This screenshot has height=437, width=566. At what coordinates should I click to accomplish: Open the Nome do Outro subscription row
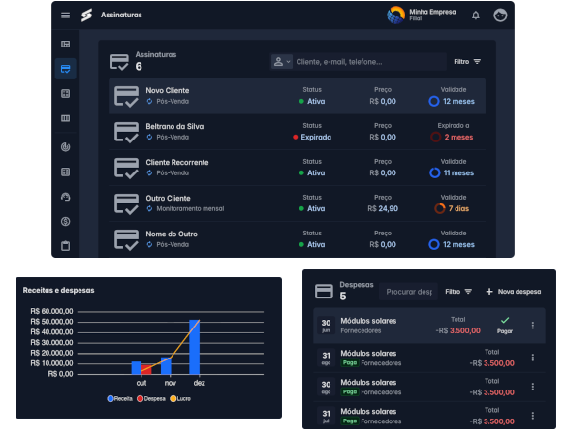[x=297, y=239]
